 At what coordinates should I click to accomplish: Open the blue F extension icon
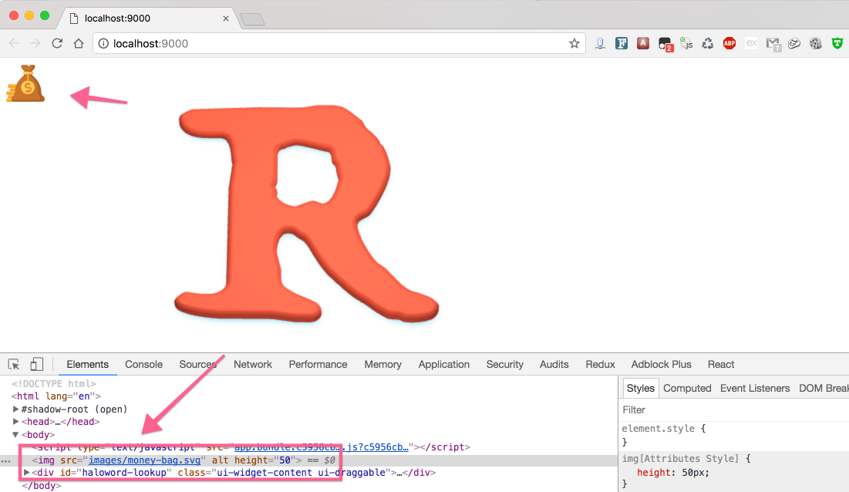pos(622,44)
